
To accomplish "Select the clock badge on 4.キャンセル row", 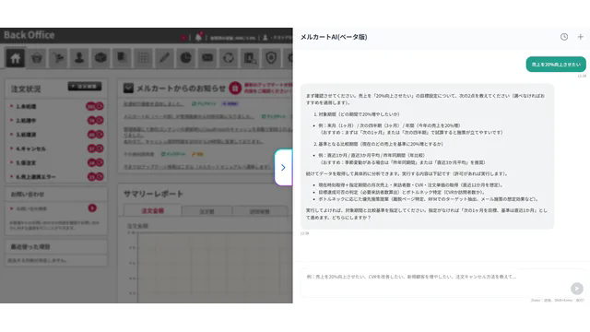I will point(100,148).
